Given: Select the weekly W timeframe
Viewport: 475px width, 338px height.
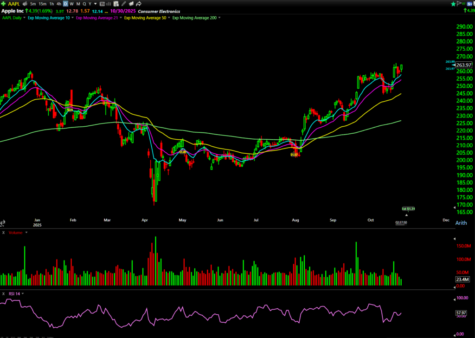Looking at the screenshot, I should click(71, 3).
